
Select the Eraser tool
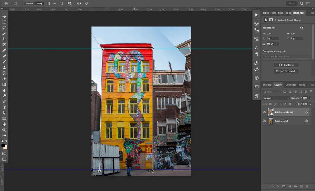pos(4,79)
